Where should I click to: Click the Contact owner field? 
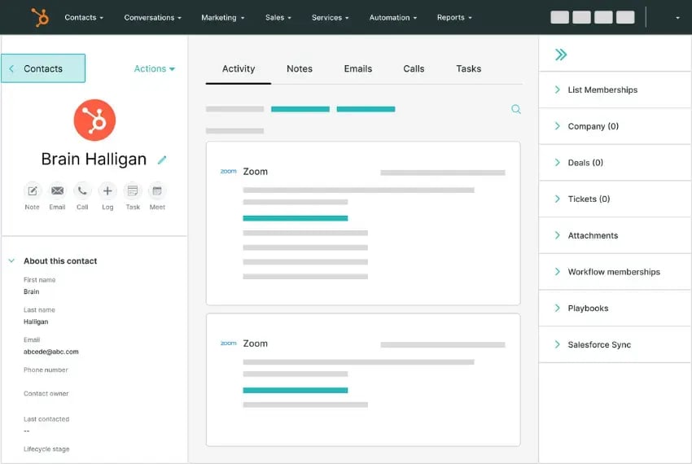click(46, 394)
